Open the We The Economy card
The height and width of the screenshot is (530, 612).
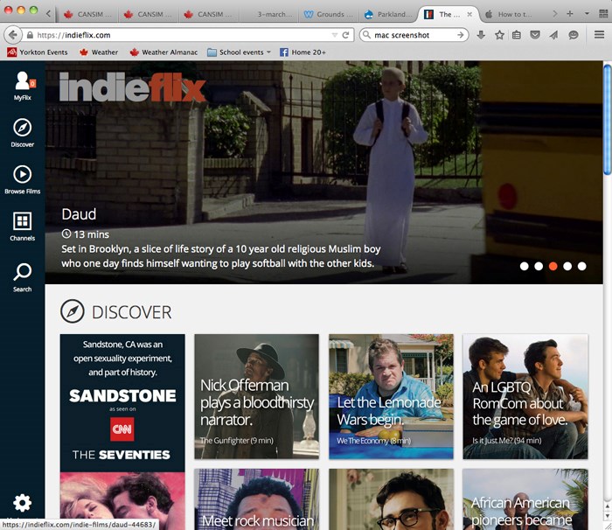[x=391, y=396]
